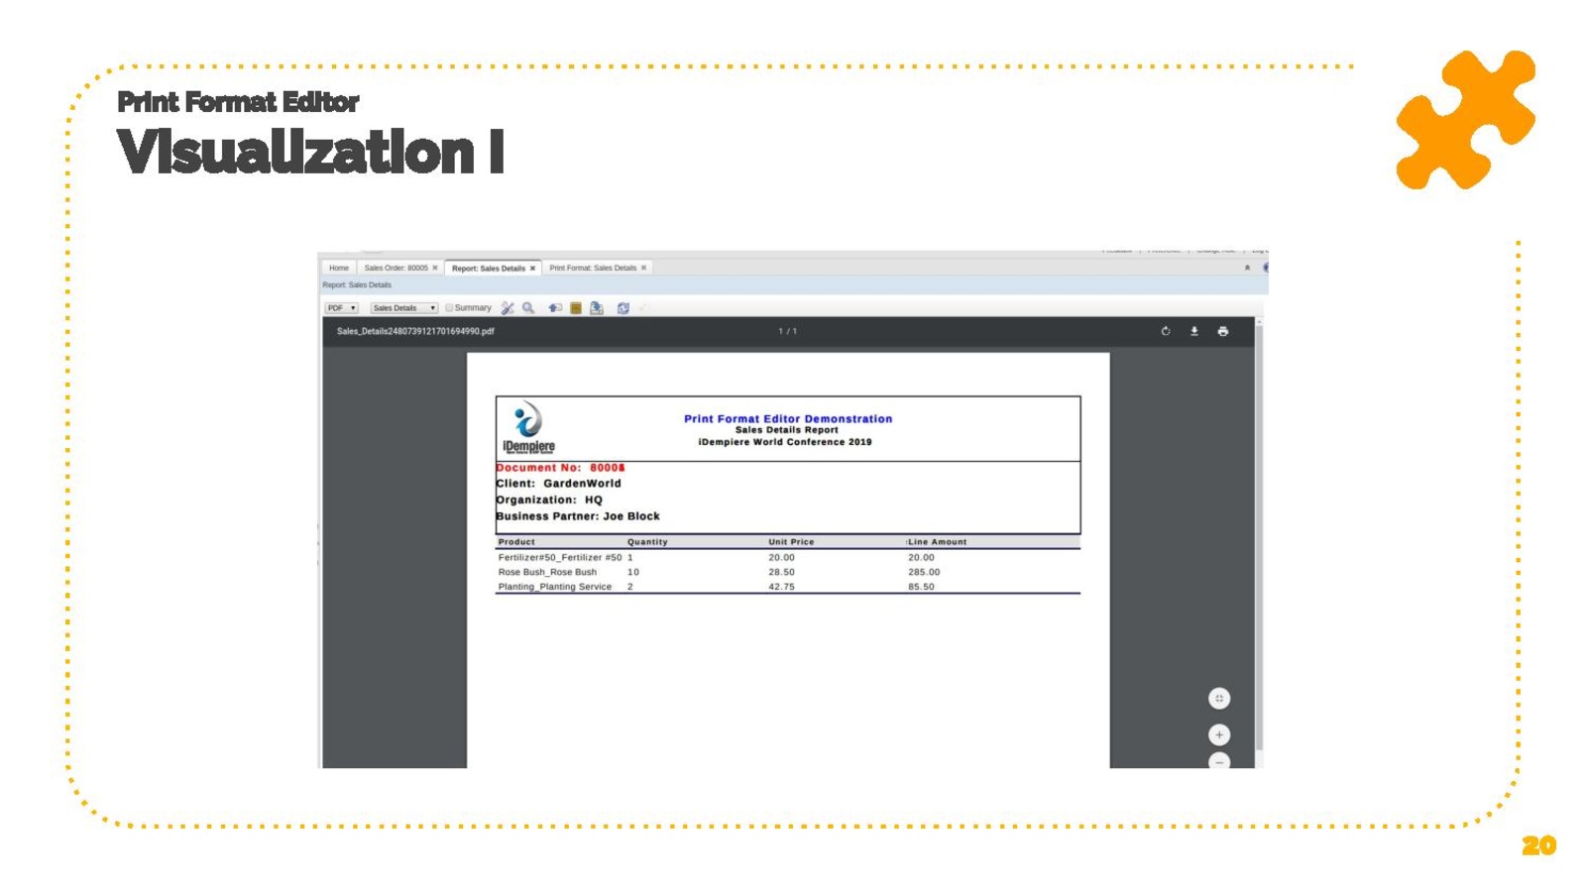This screenshot has height=892, width=1586.
Task: Collapse the header with double chevron
Action: (1247, 268)
